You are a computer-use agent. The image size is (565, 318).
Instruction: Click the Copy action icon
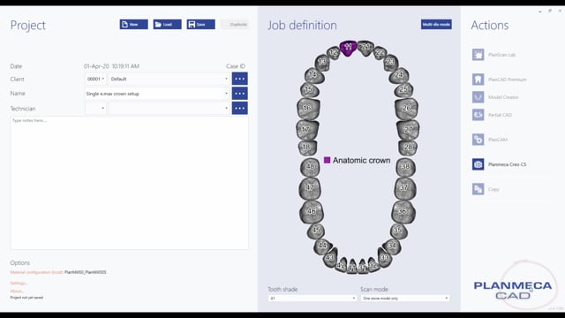coord(478,189)
